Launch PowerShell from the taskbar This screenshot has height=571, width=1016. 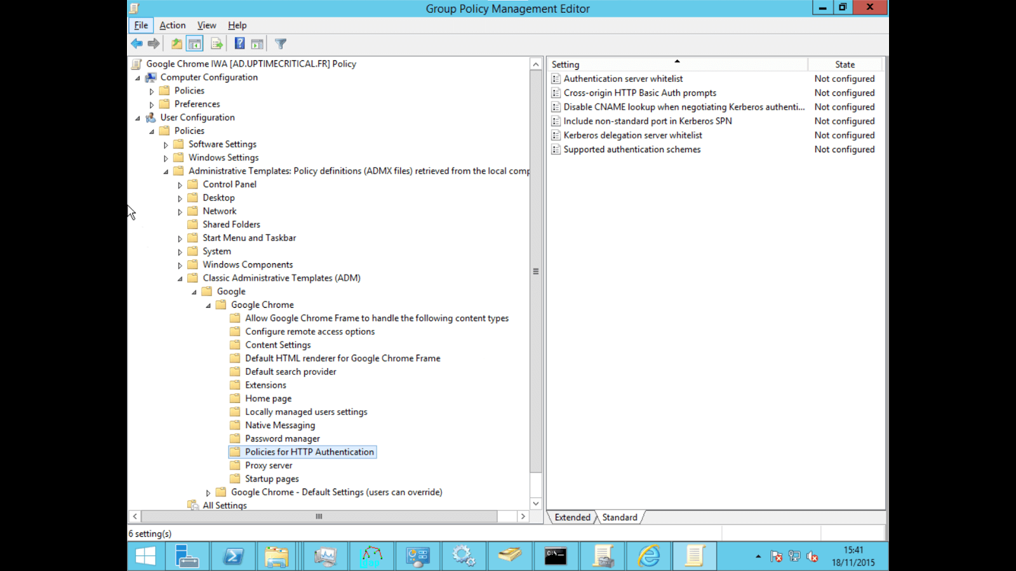click(233, 556)
